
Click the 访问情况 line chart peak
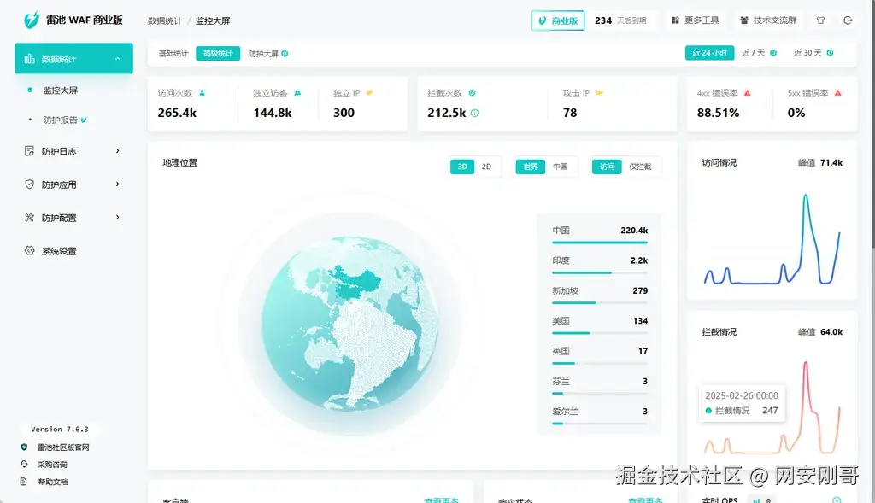pyautogui.click(x=805, y=196)
